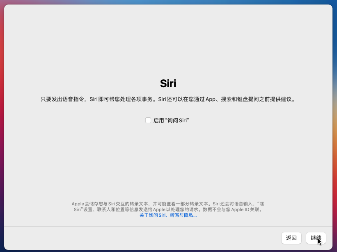337x252 pixels.
Task: Click the privacy notice starting with Apple 会储存您与 Siri
Action: tap(168, 207)
